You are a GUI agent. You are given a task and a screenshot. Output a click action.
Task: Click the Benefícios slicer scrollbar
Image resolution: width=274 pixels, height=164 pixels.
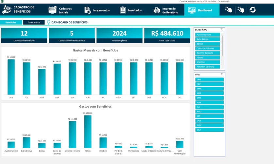pos(222,46)
